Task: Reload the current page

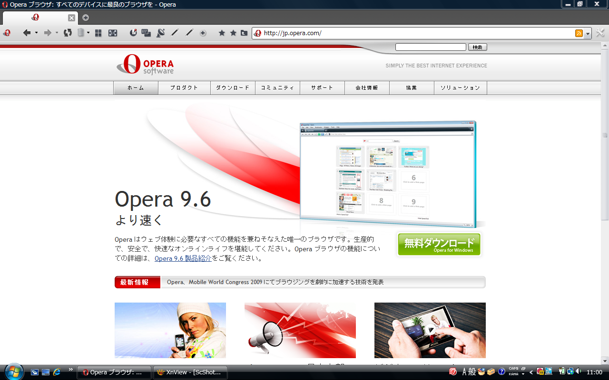Action: coord(68,33)
